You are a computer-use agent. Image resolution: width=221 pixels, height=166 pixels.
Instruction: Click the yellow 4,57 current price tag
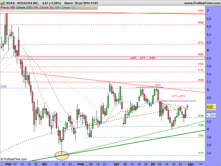pyautogui.click(x=210, y=107)
